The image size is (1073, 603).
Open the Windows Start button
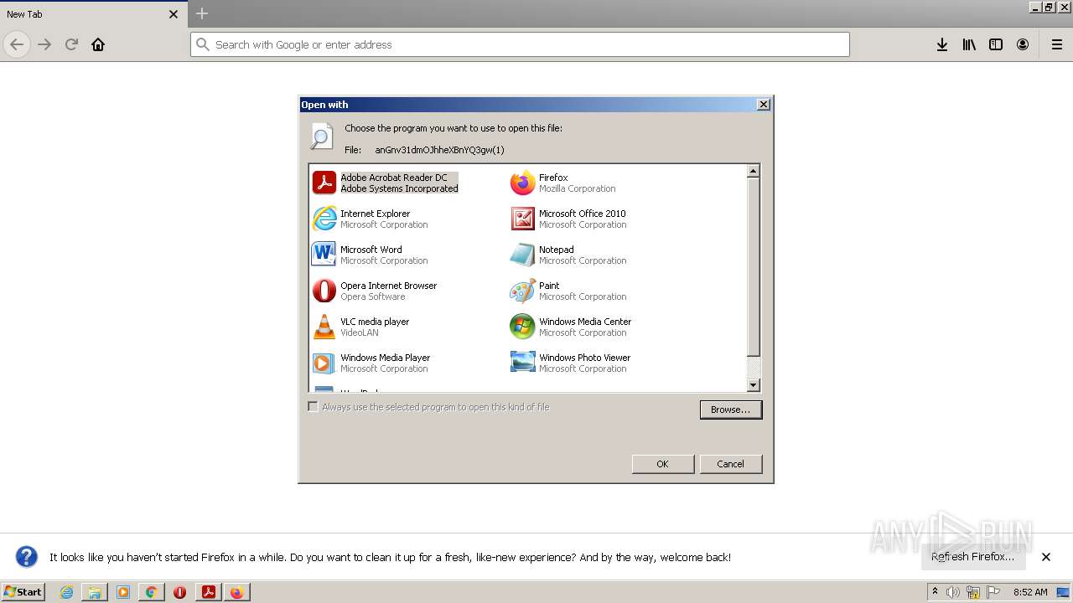(23, 592)
